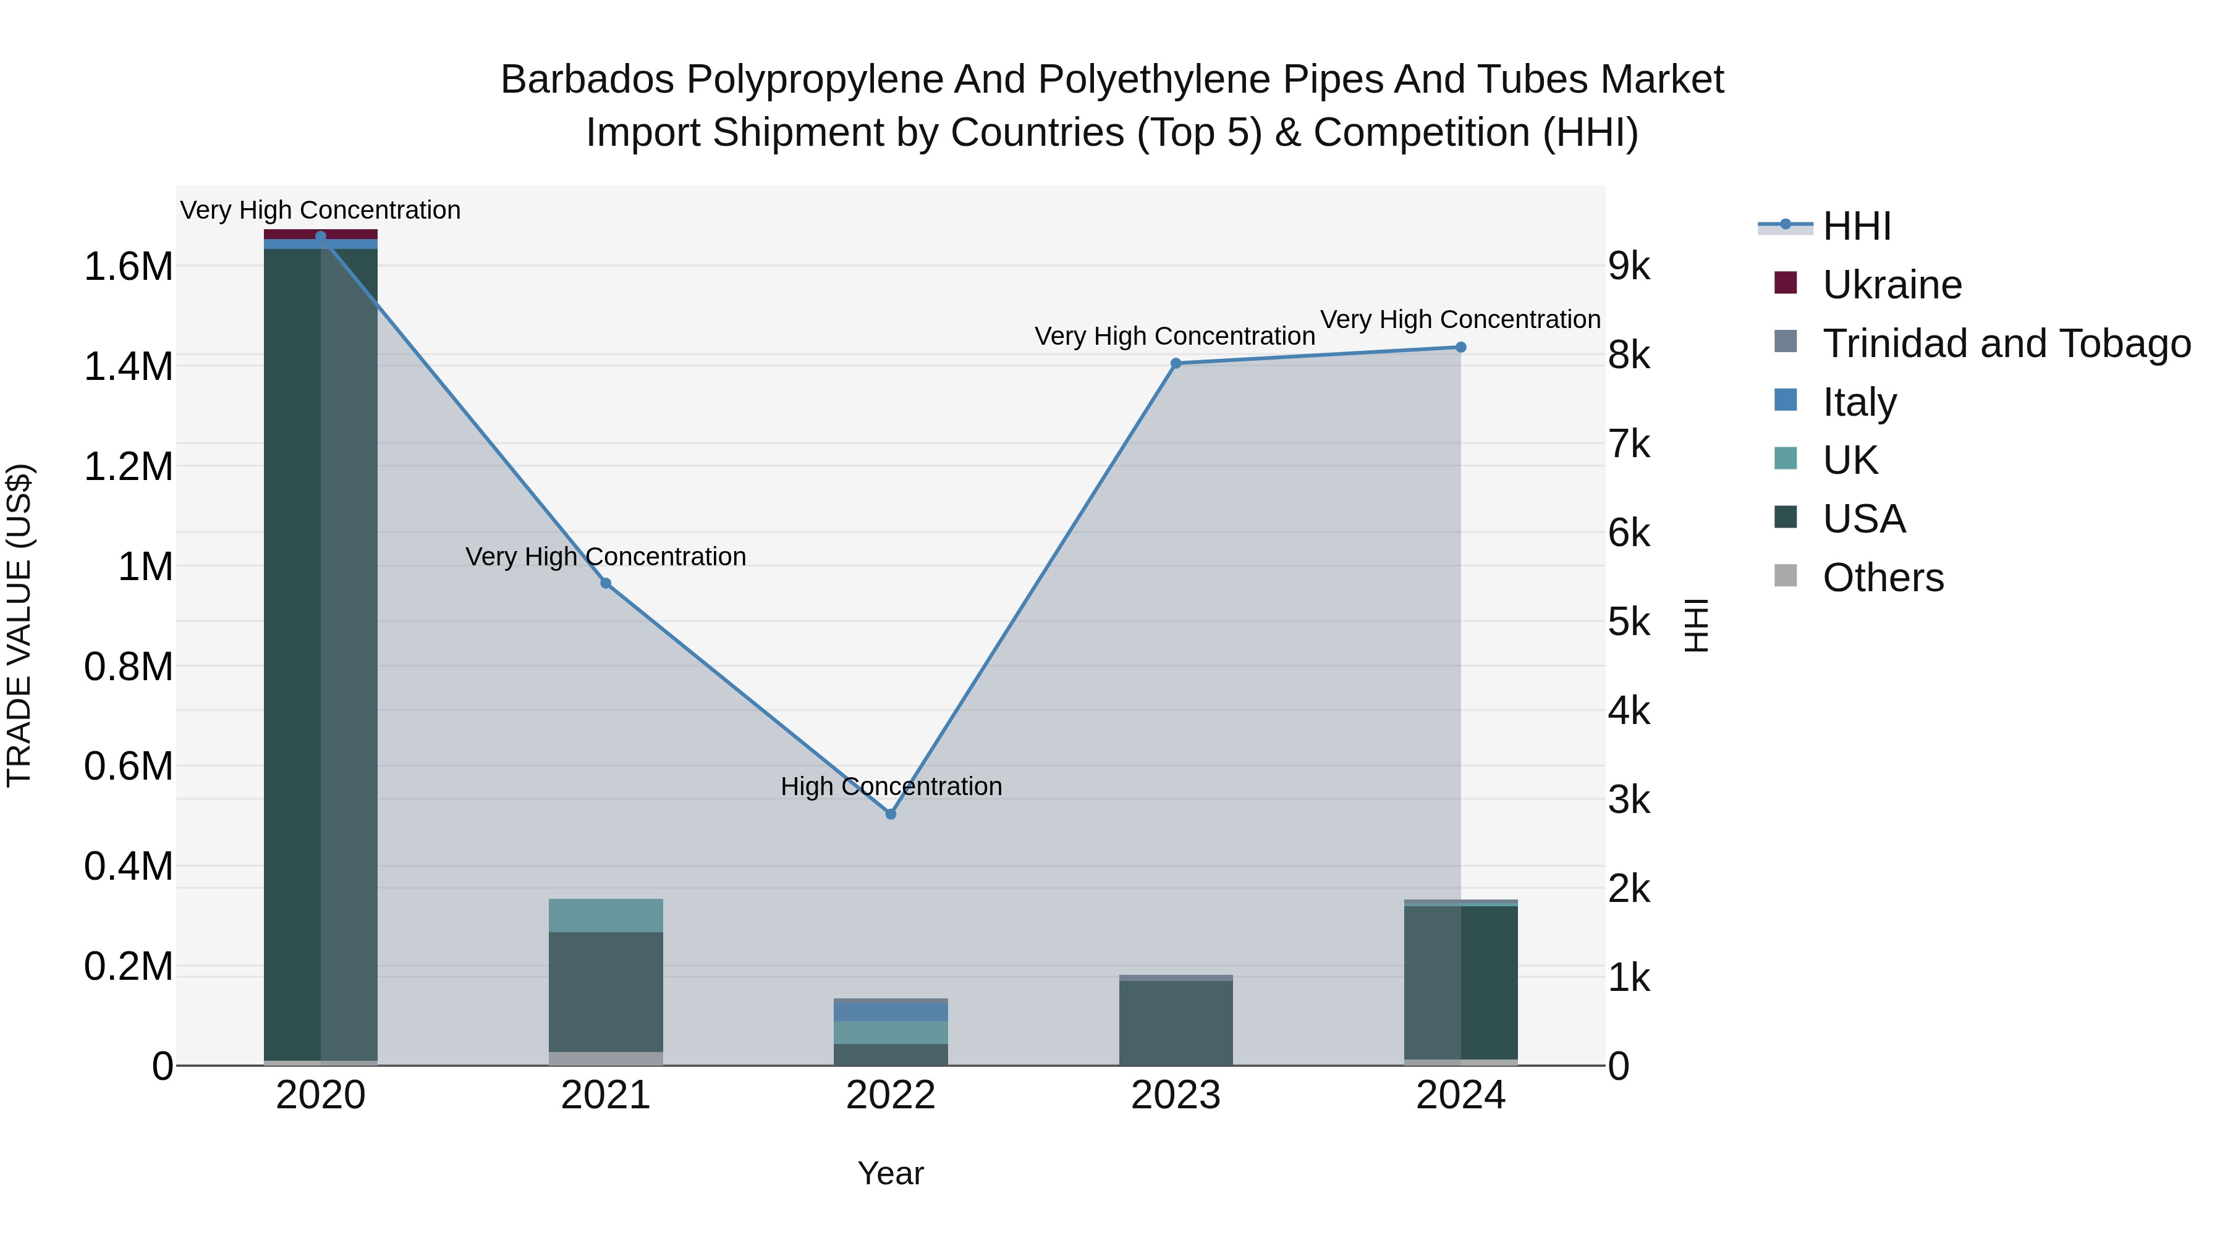Click the 2022 Italy bar segment
The width and height of the screenshot is (2225, 1251).
pyautogui.click(x=891, y=1012)
